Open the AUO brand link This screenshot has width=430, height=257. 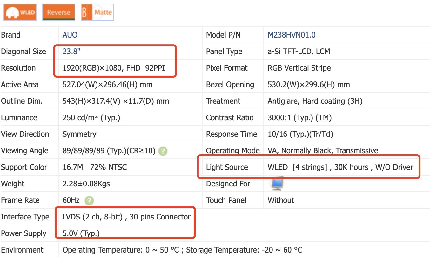click(x=70, y=35)
